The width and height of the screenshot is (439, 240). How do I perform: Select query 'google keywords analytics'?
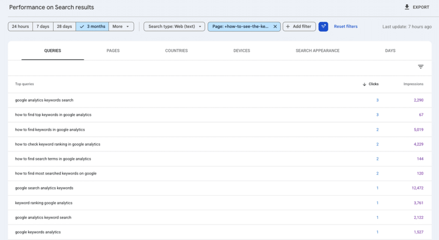click(38, 232)
